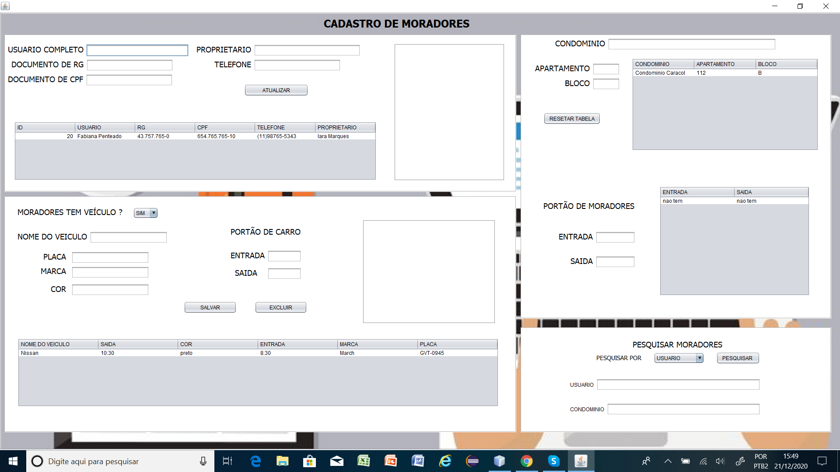Click the ATUALIZAR button
The width and height of the screenshot is (840, 472).
click(276, 90)
